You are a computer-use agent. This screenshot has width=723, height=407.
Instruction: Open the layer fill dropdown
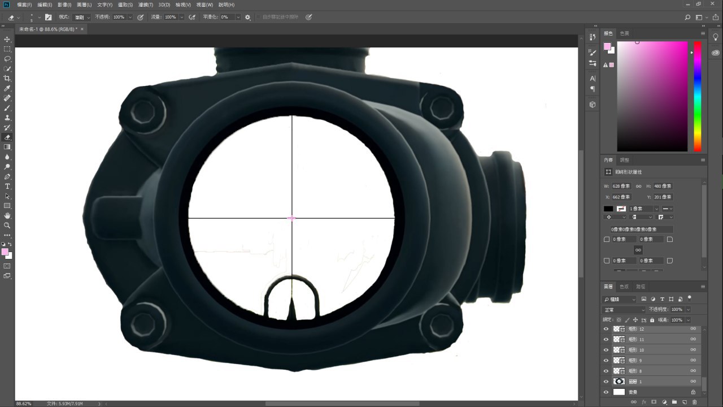click(x=688, y=320)
